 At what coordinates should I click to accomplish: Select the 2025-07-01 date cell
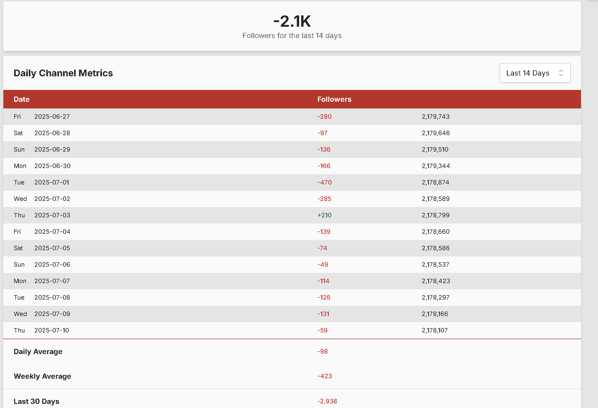[x=52, y=182]
